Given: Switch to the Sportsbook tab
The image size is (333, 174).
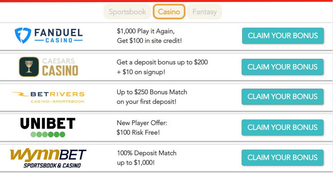Looking at the screenshot, I should click(x=128, y=12).
